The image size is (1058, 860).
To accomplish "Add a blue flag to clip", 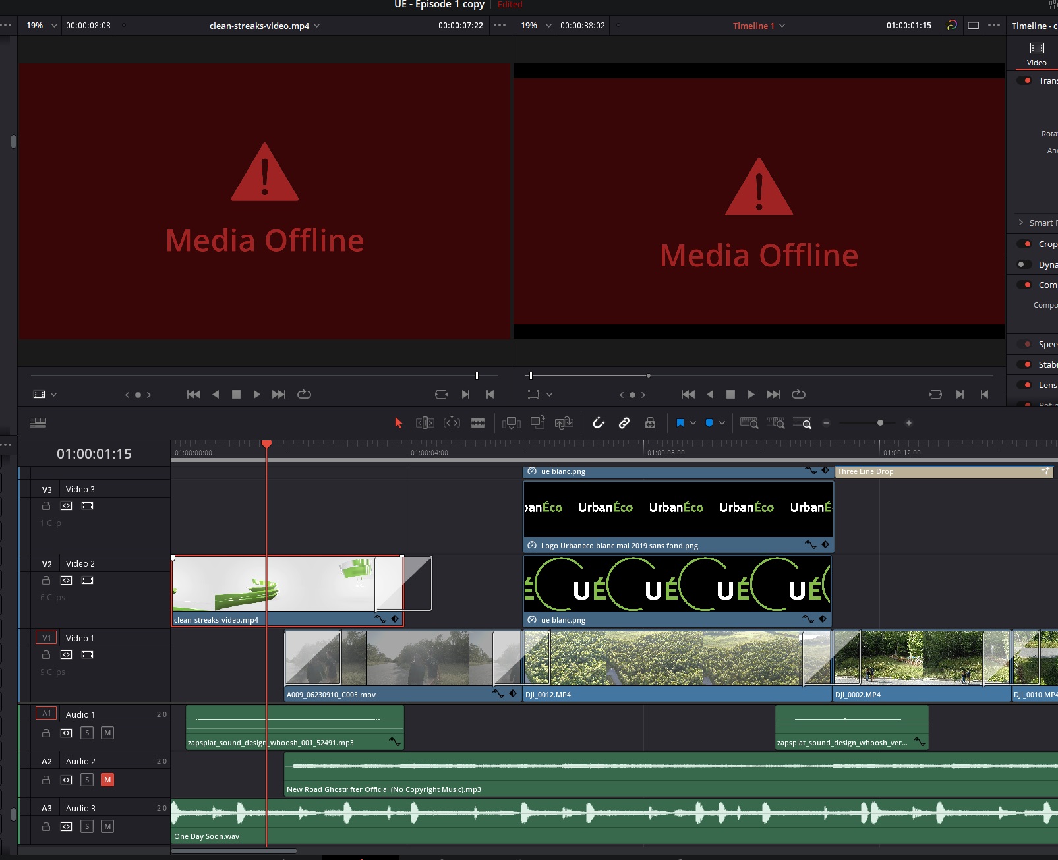I will click(680, 423).
